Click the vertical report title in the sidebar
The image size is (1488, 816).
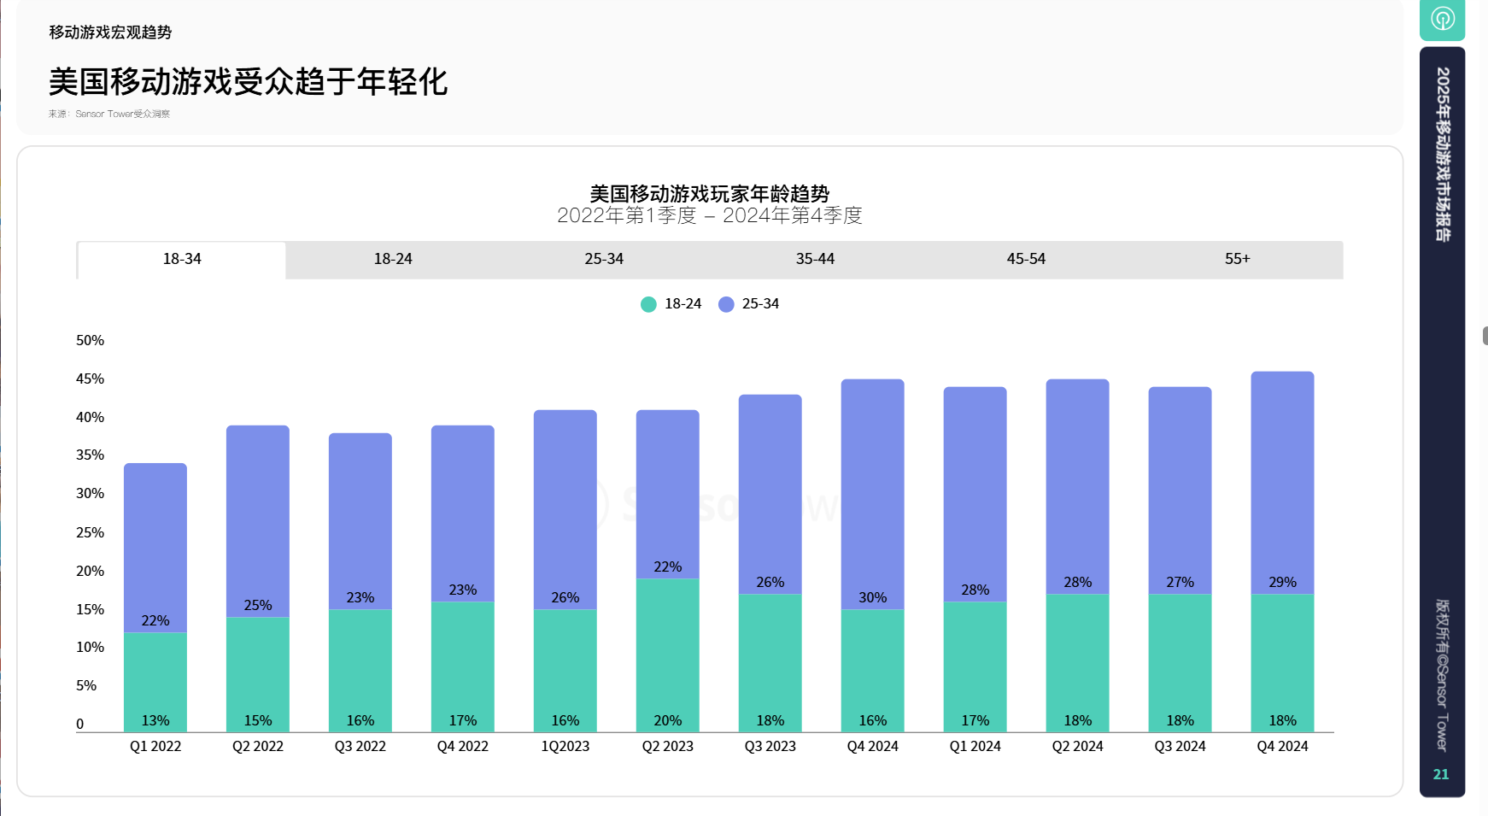click(1442, 155)
